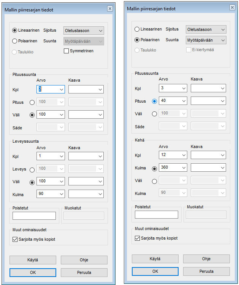The width and height of the screenshot is (239, 285).
Task: Click the Pituus value field showing 40
Action: point(169,101)
